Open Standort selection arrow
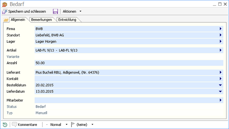229x129 pixels. click(x=221, y=35)
